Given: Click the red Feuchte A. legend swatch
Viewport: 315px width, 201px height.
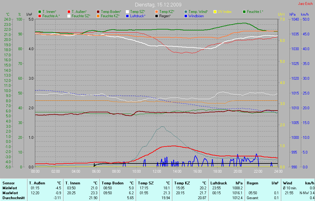Looking at the screenshot, I should tap(40, 16).
